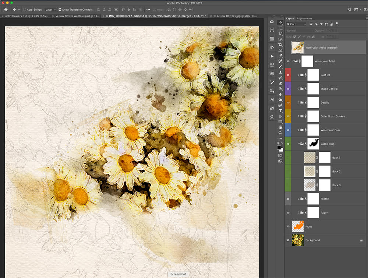Open the search magnifier in options bar
The width and height of the screenshot is (368, 278).
pos(350,10)
